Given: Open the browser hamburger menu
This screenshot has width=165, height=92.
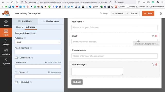Looking at the screenshot, I should tap(162, 2).
